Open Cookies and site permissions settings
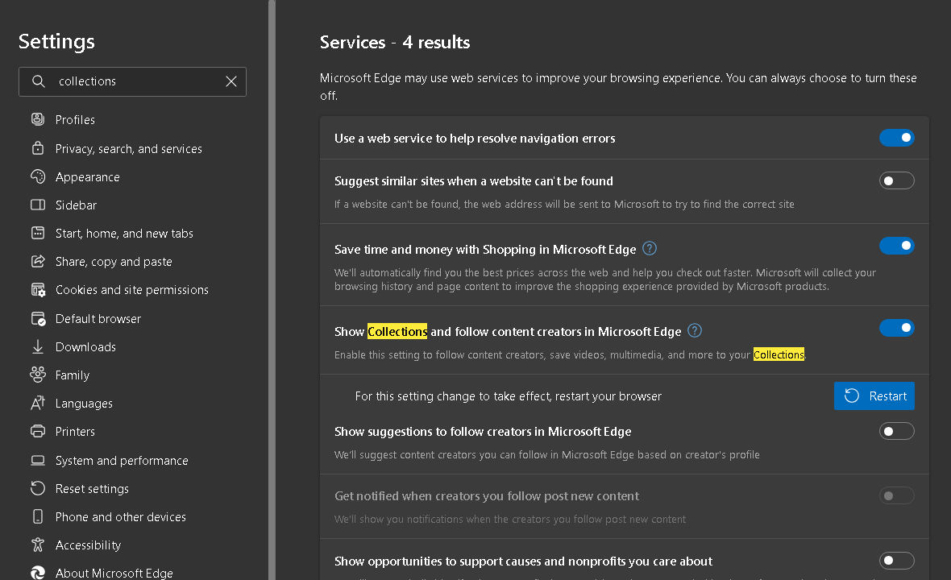951x580 pixels. 131,290
